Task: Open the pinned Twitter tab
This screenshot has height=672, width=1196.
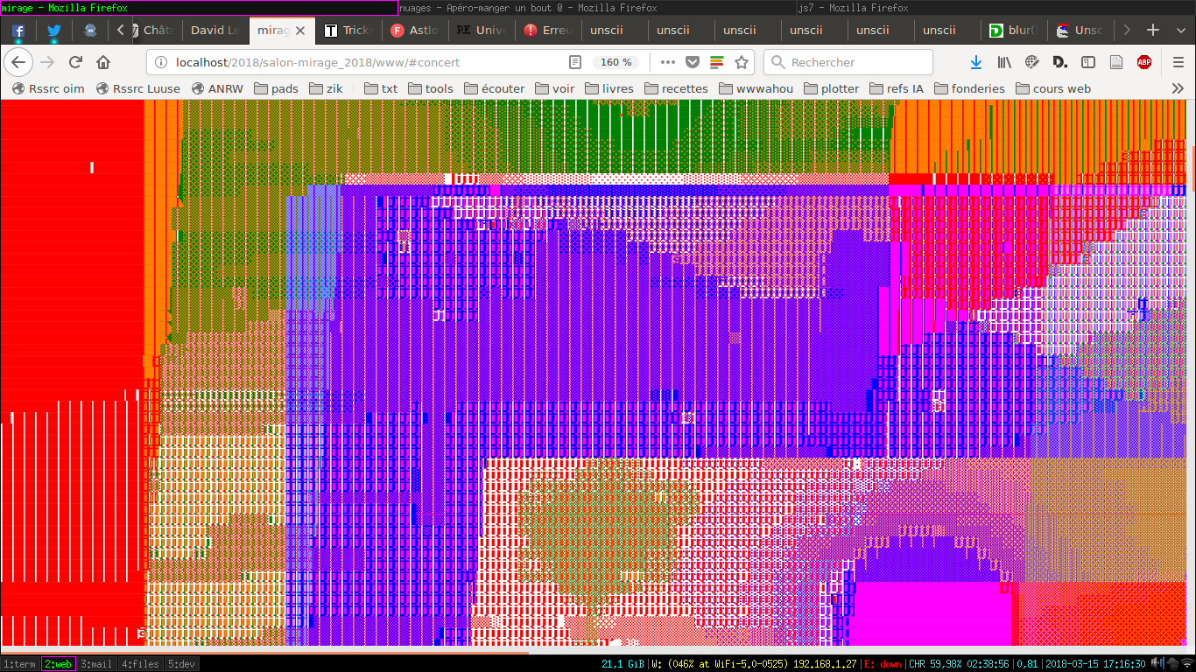Action: (54, 31)
